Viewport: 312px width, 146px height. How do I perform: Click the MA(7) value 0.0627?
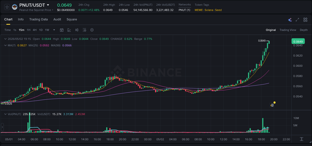point(22,45)
